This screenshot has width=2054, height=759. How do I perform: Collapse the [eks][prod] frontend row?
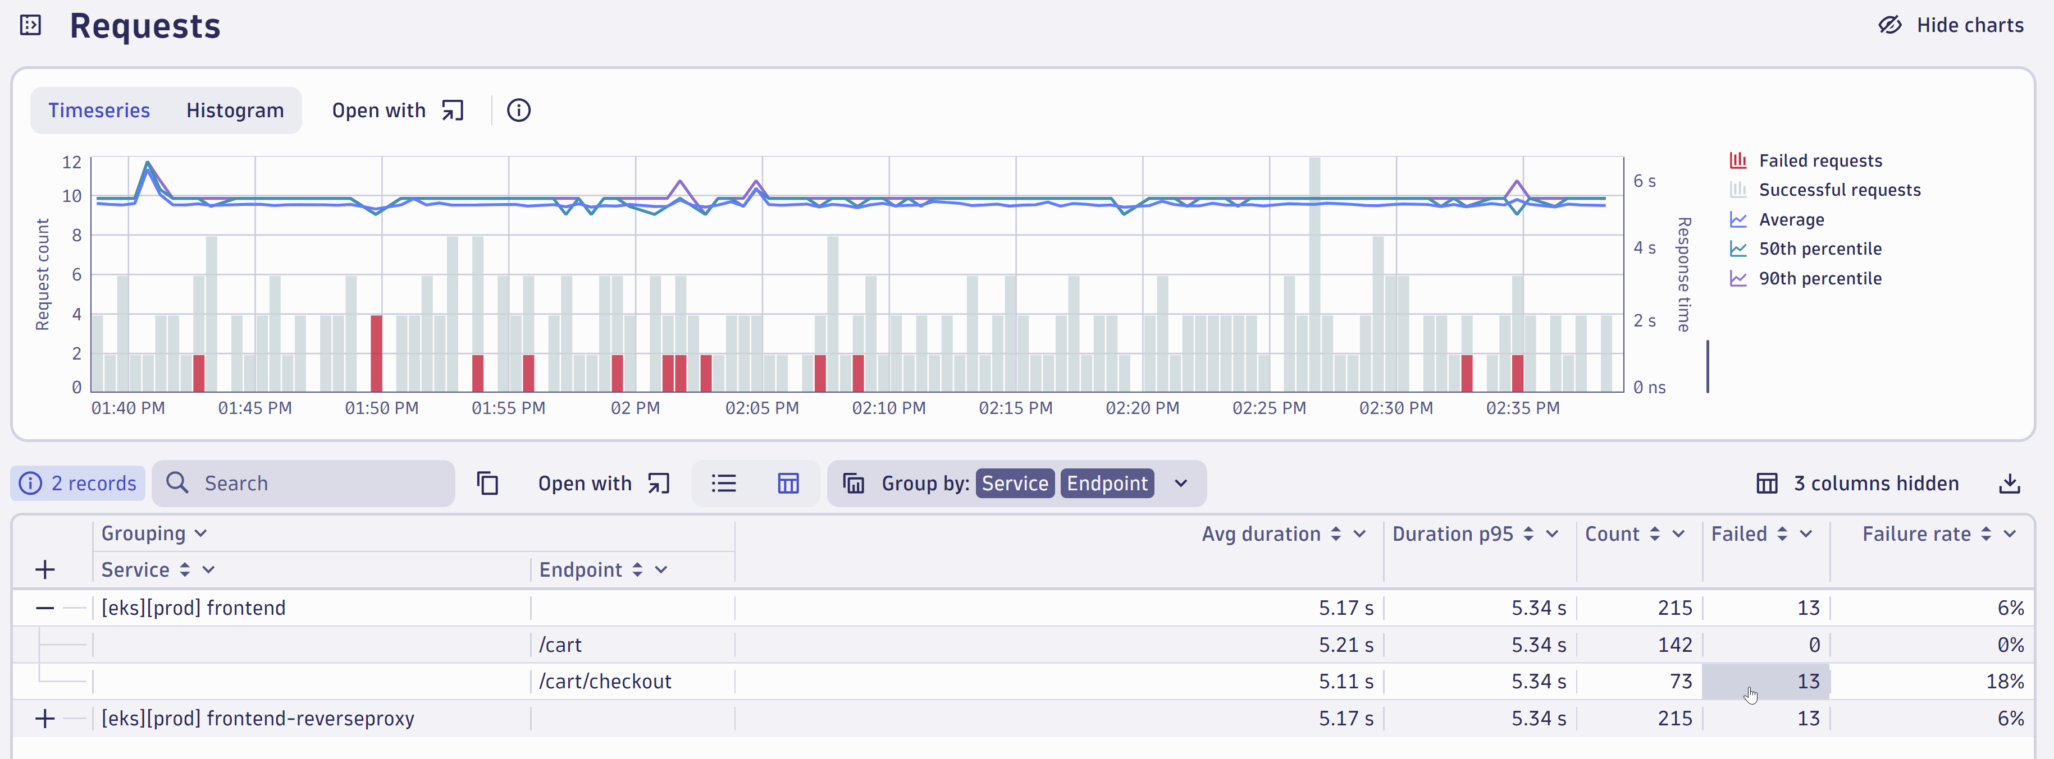click(45, 607)
